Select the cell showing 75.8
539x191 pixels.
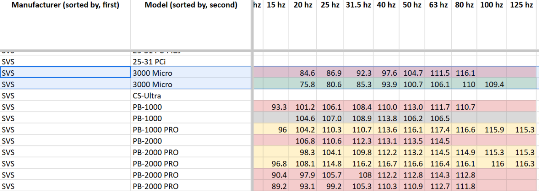click(303, 84)
